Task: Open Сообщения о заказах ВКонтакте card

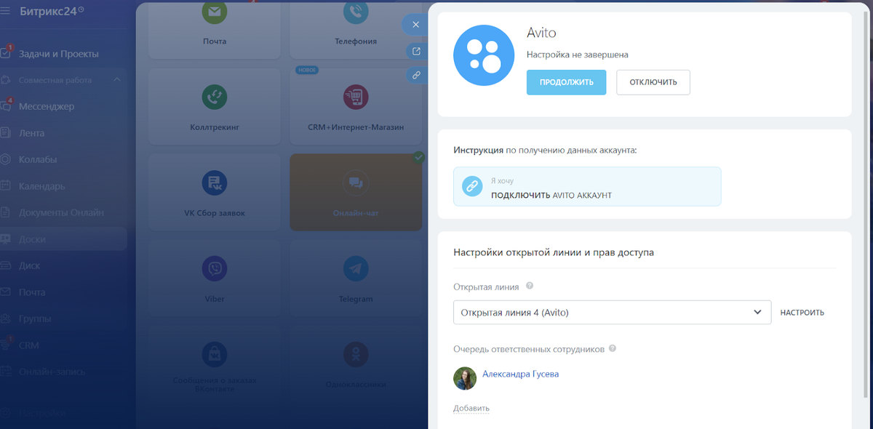Action: point(214,364)
